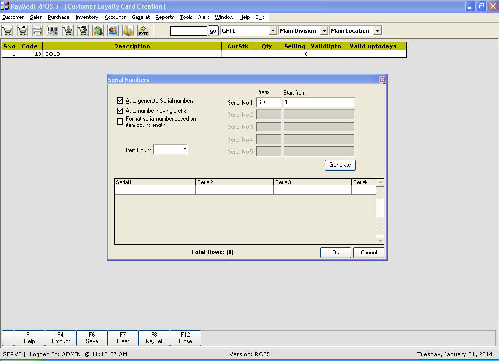
Task: Click the Generate button
Action: 340,165
